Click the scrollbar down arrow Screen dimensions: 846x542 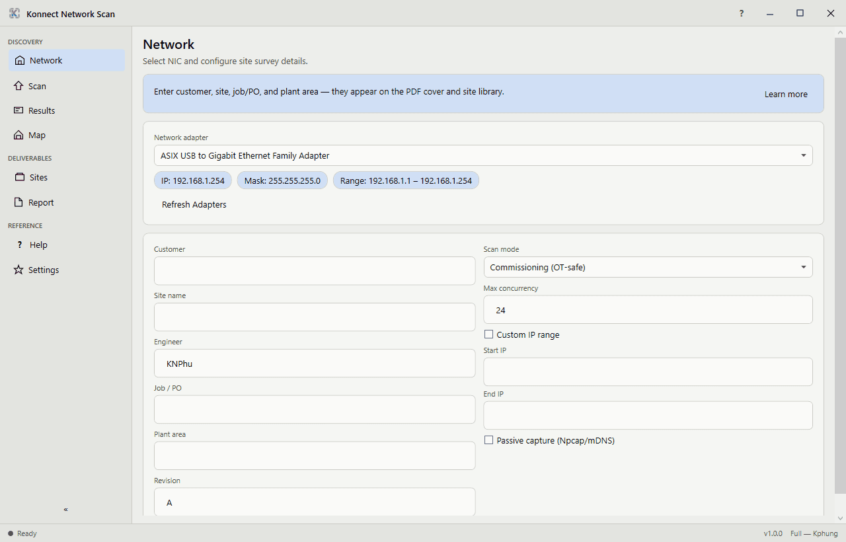click(840, 518)
